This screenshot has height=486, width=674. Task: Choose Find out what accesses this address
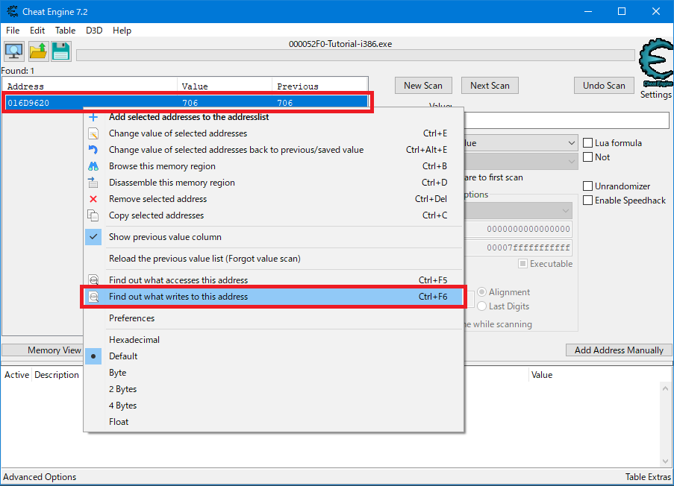pyautogui.click(x=273, y=280)
